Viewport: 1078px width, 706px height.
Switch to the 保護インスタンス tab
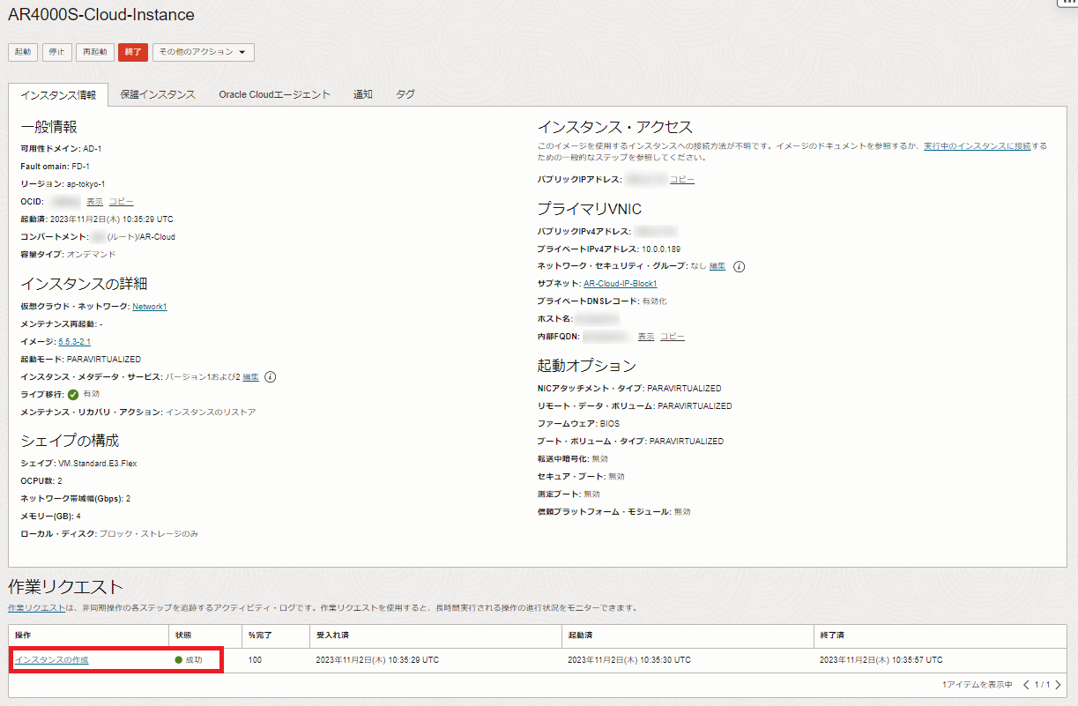coord(158,94)
